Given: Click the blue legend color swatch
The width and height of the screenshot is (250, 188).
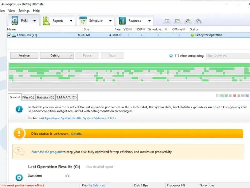Looking at the screenshot, I should (x=247, y=96).
